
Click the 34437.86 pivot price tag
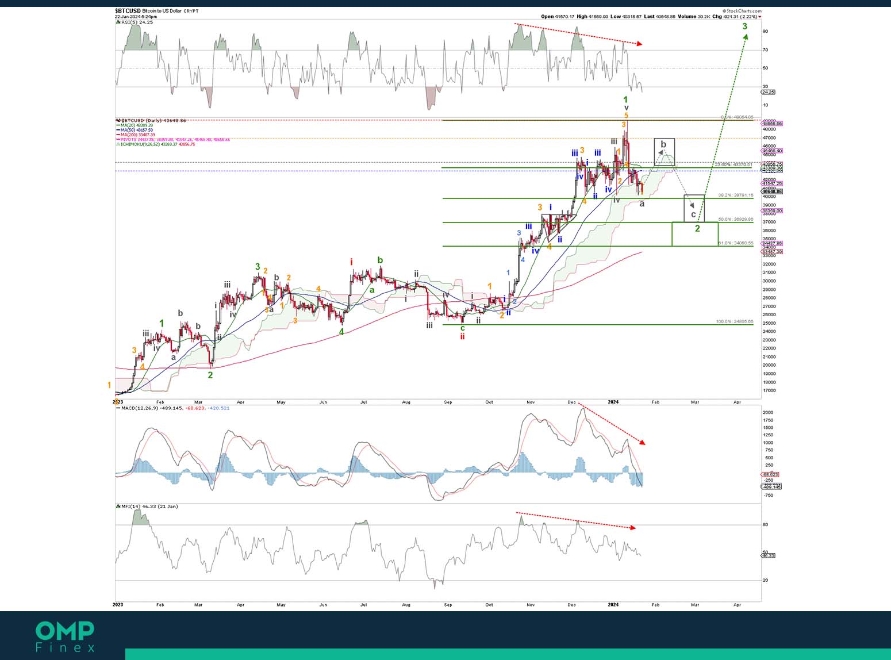[x=772, y=243]
